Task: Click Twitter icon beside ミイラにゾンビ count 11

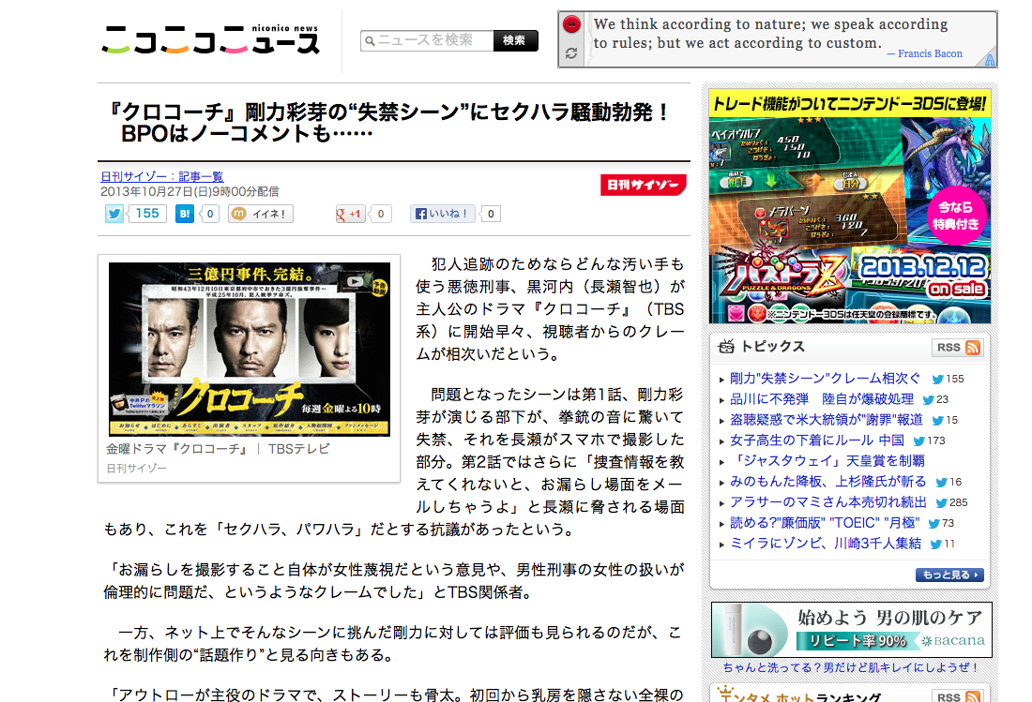Action: tap(936, 545)
